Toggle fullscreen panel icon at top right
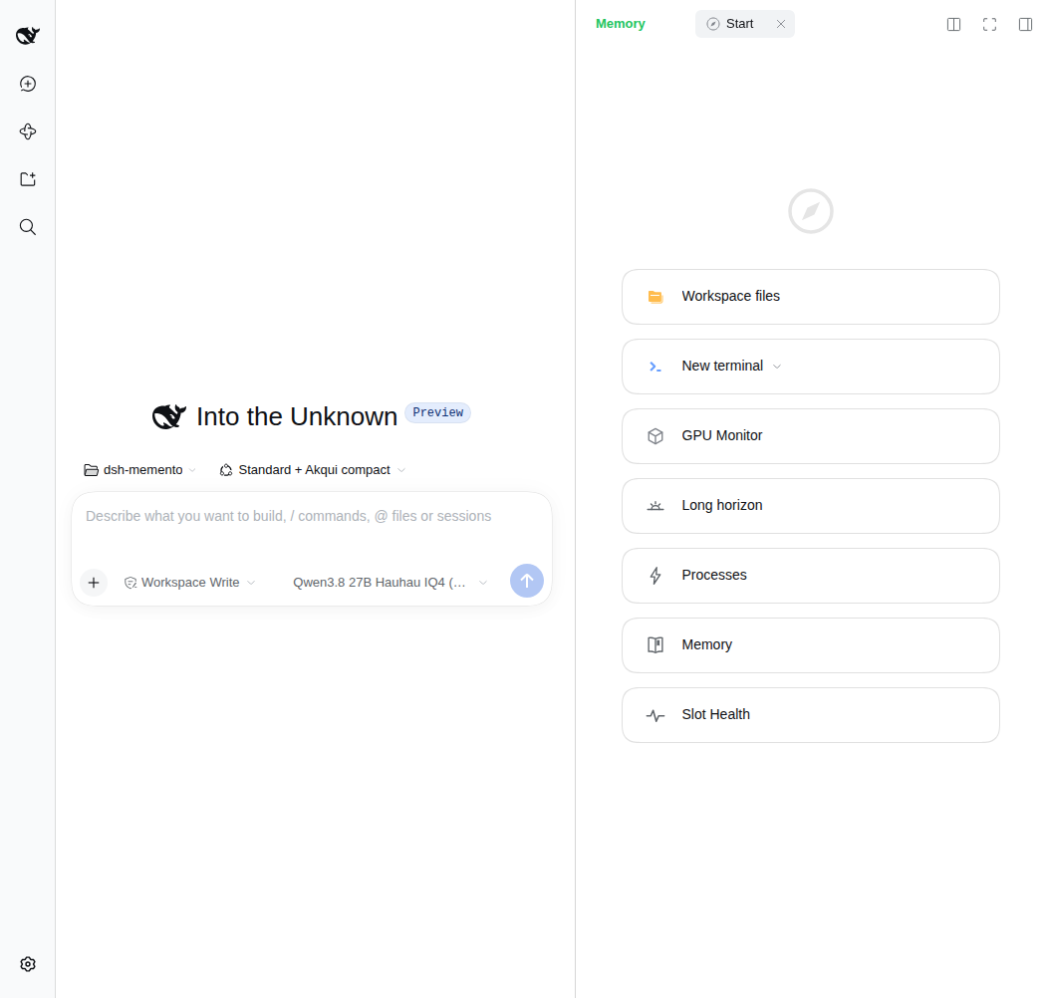Image resolution: width=1045 pixels, height=998 pixels. click(x=989, y=24)
